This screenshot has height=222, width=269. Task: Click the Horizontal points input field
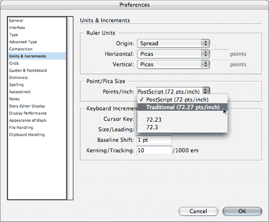tap(220, 54)
